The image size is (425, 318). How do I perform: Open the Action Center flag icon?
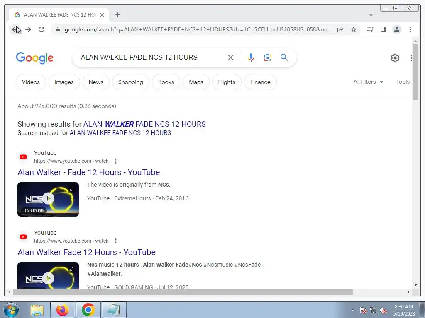point(363,311)
